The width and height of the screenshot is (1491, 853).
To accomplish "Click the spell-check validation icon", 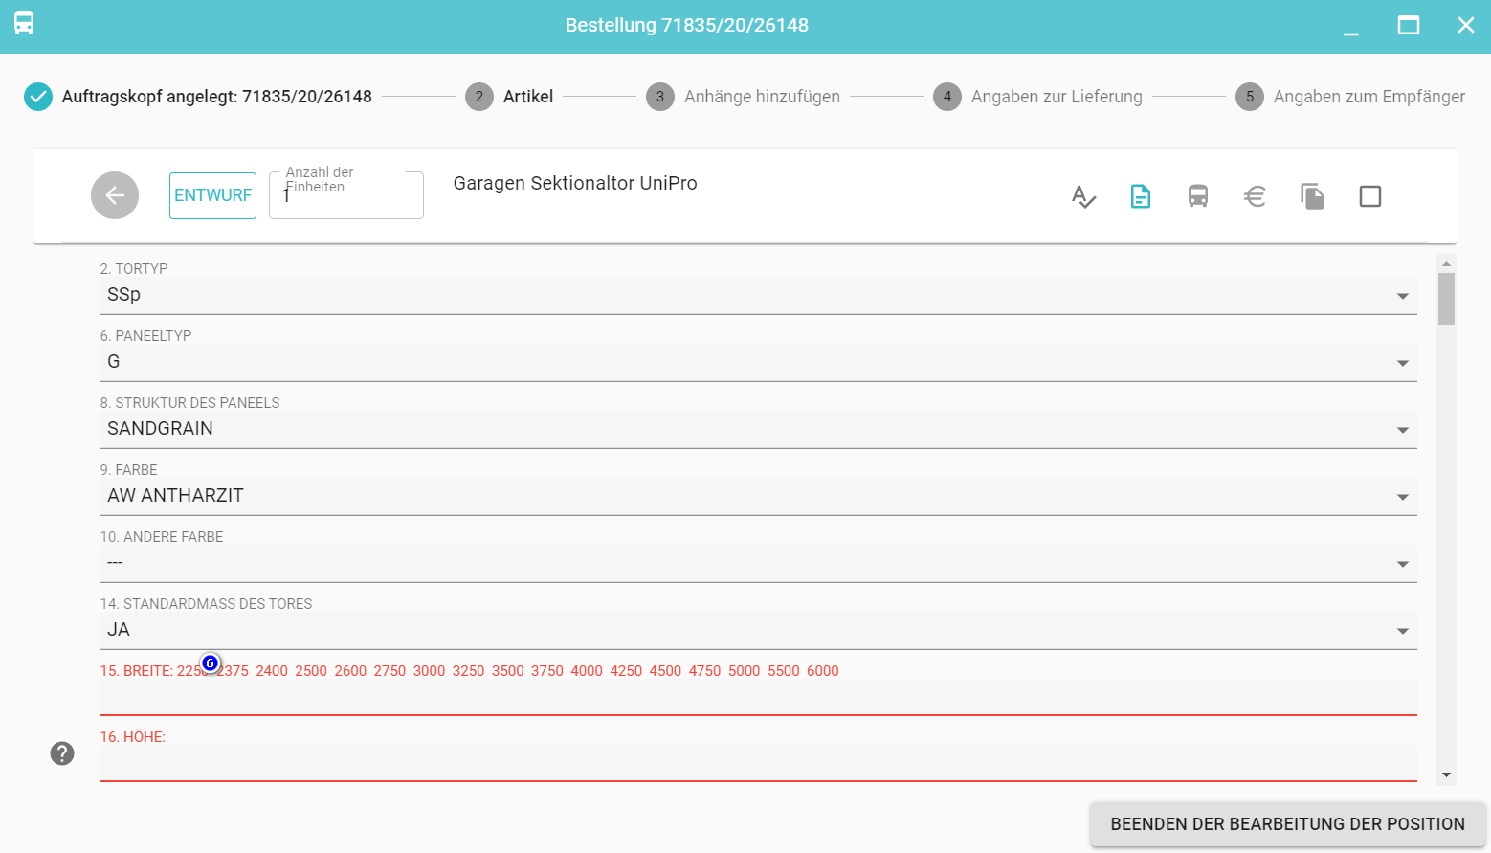I will point(1083,196).
